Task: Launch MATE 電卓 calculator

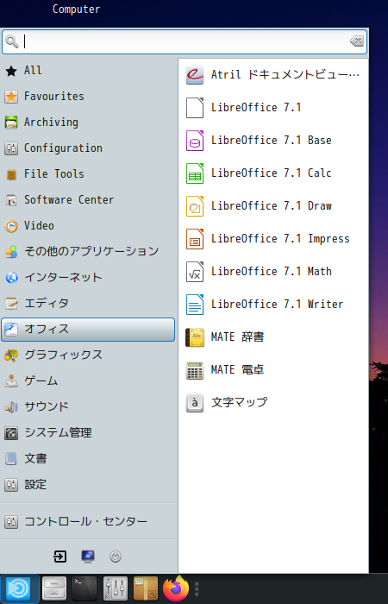Action: (x=272, y=370)
